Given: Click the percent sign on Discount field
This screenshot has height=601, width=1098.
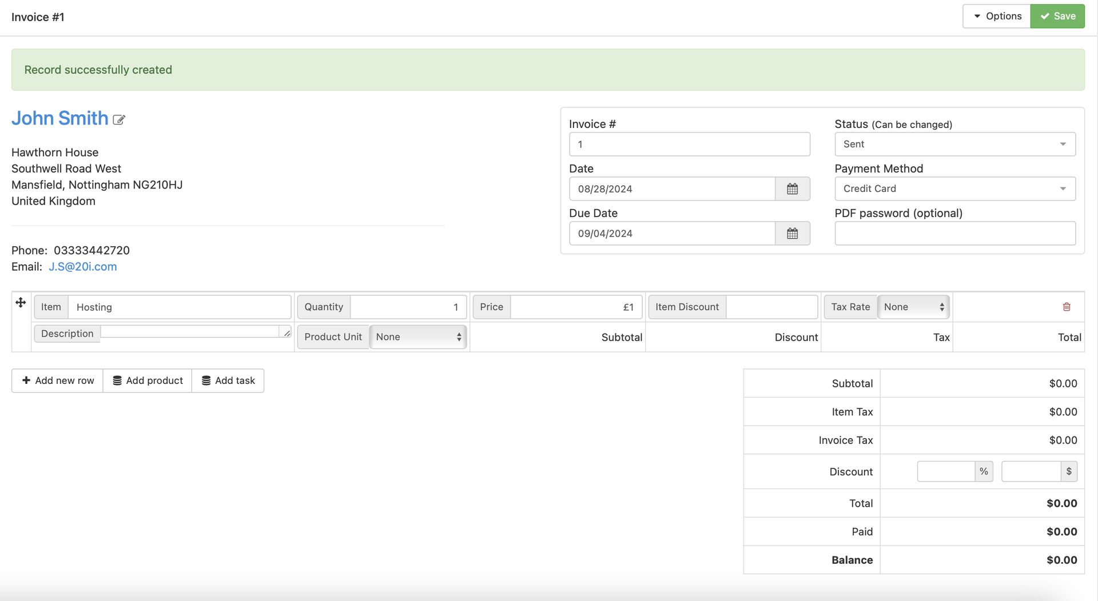Looking at the screenshot, I should [x=984, y=472].
